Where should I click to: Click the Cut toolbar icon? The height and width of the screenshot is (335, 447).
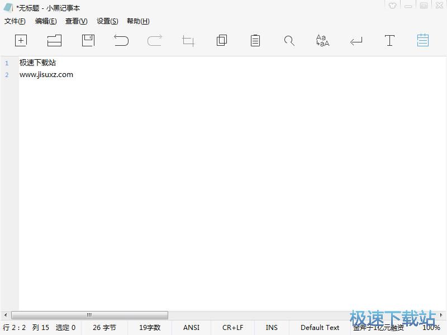click(x=188, y=41)
